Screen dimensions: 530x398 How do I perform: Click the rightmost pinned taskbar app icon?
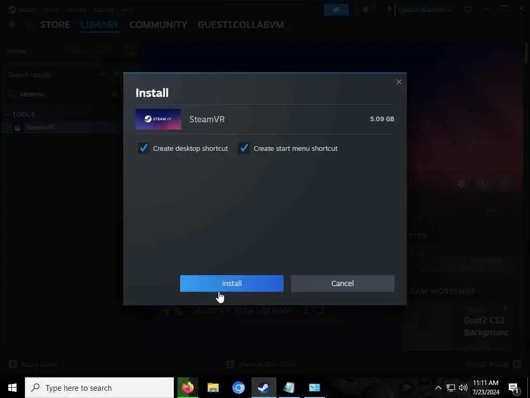click(x=314, y=388)
